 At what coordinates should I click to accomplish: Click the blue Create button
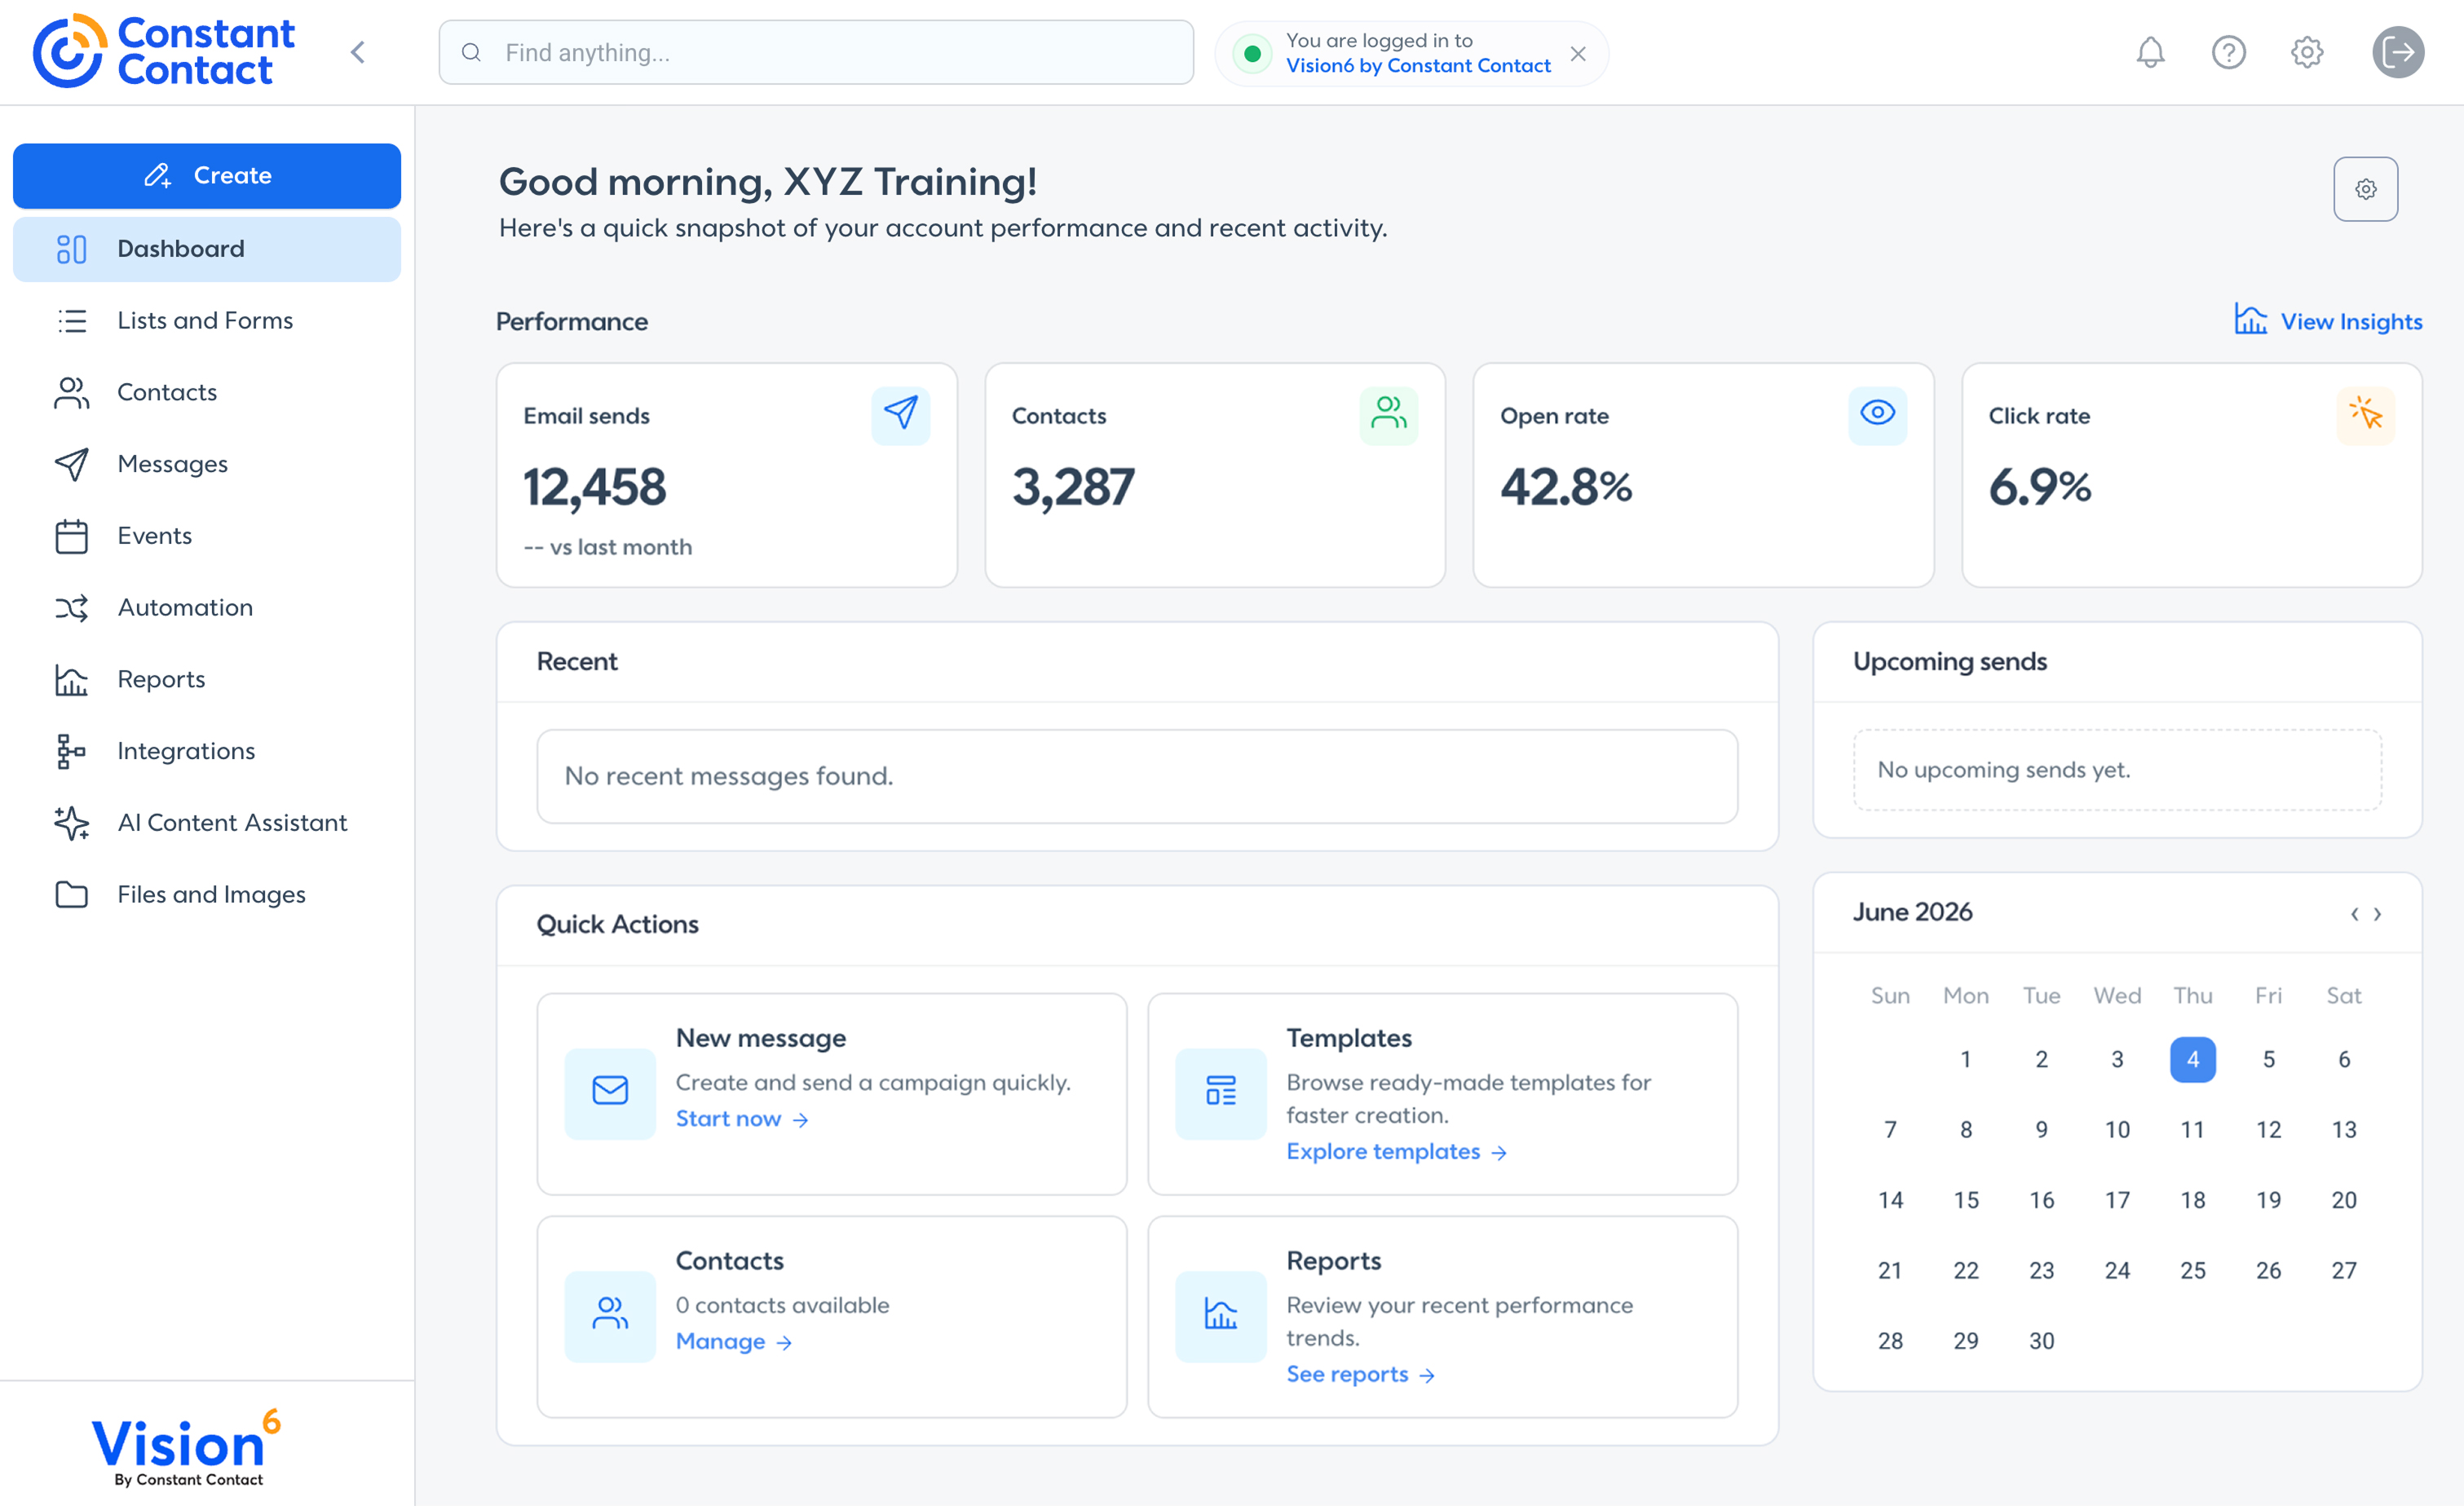(207, 176)
